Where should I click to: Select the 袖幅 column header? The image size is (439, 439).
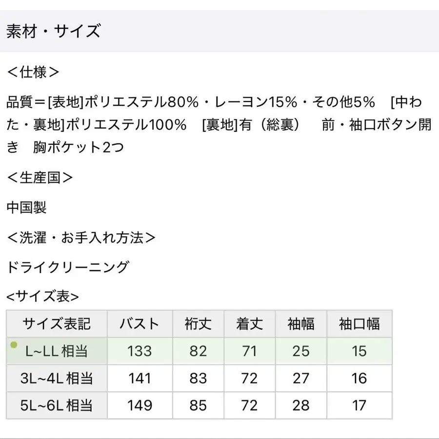point(301,324)
